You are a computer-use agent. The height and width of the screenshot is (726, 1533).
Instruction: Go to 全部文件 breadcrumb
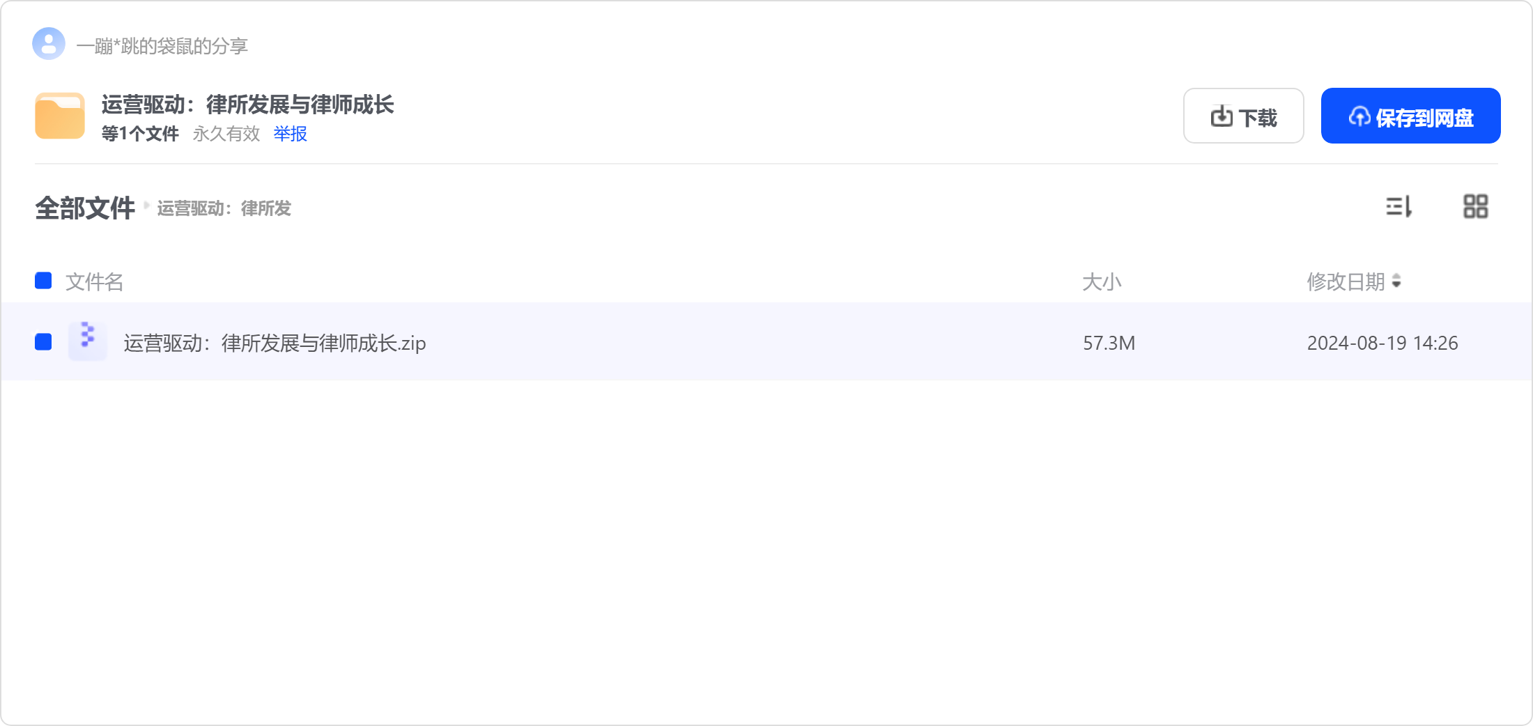pos(85,208)
